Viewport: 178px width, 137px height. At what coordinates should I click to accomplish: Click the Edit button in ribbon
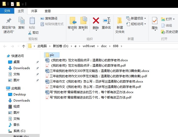[167, 26]
